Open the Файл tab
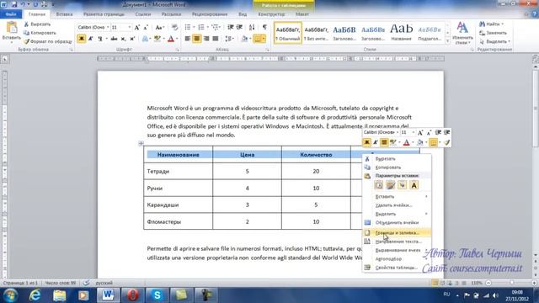The width and height of the screenshot is (539, 303). click(x=11, y=14)
